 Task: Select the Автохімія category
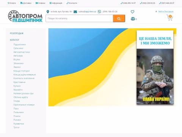pos(18,56)
